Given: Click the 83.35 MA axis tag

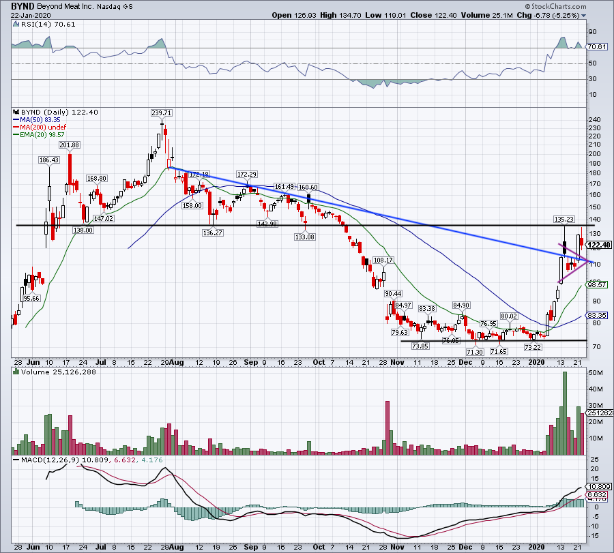Looking at the screenshot, I should tap(597, 315).
